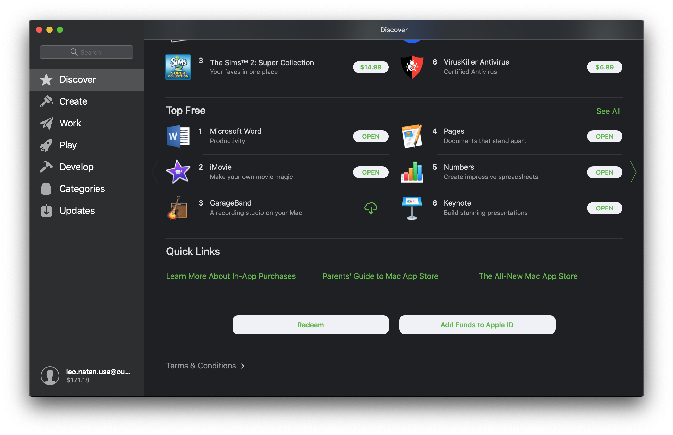The height and width of the screenshot is (435, 673).
Task: Expand Terms & Conditions chevron
Action: [x=243, y=366]
